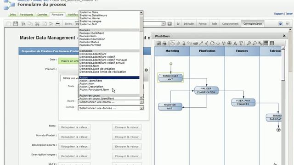Click the columns layout icon in Workflow toolbar
294x165 pixels.
[266, 44]
